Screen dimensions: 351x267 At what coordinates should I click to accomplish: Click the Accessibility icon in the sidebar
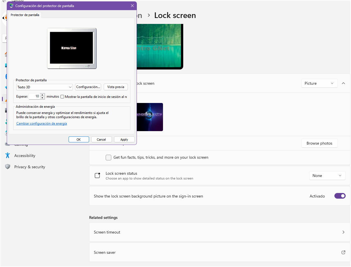[8, 156]
